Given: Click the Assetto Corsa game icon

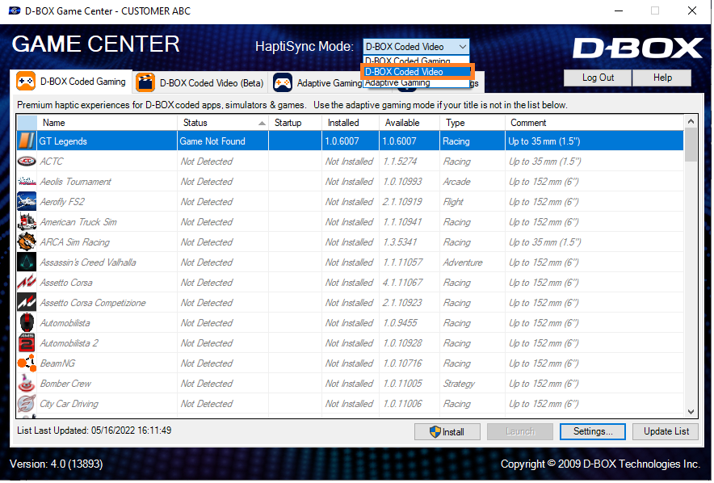Looking at the screenshot, I should pos(26,282).
